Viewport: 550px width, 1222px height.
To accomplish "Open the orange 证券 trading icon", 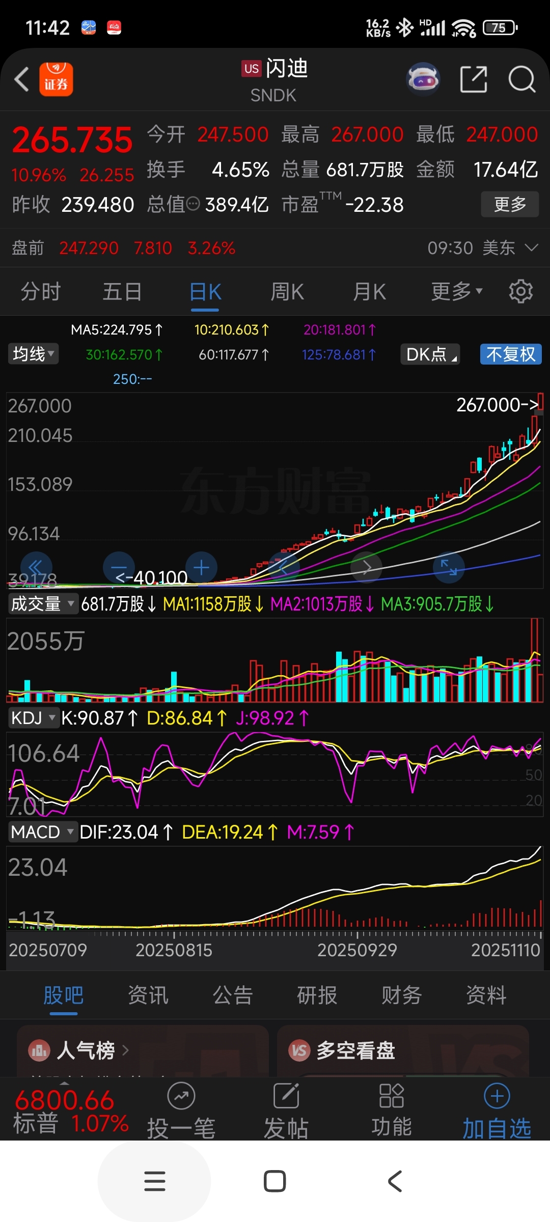I will [56, 79].
